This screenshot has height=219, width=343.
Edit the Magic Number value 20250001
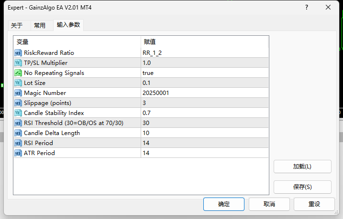(205, 93)
